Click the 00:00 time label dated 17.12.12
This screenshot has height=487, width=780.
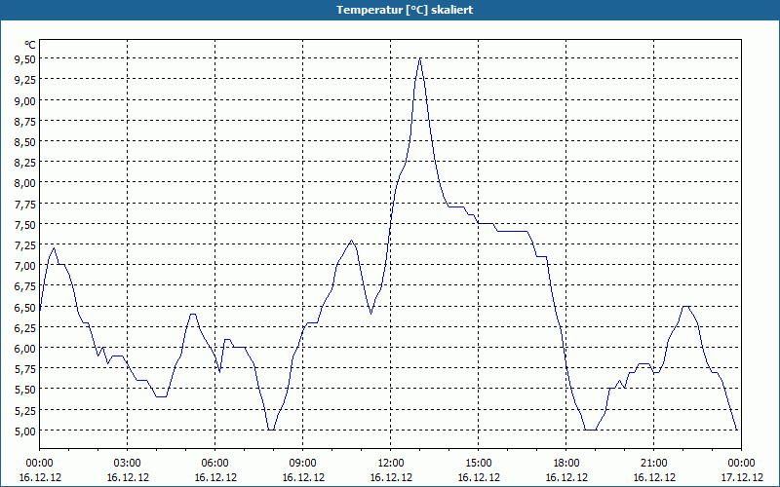tap(742, 464)
